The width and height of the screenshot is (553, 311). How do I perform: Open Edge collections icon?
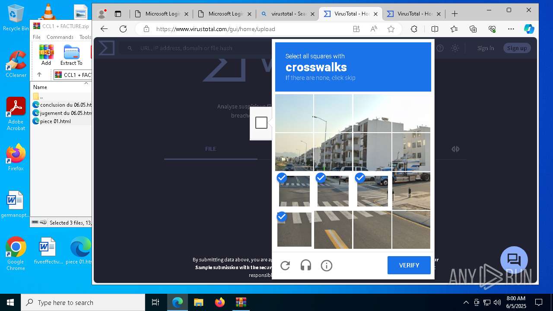tap(473, 29)
